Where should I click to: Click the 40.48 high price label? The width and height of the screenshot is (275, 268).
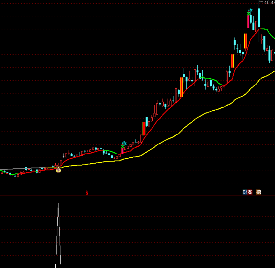pos(269,3)
